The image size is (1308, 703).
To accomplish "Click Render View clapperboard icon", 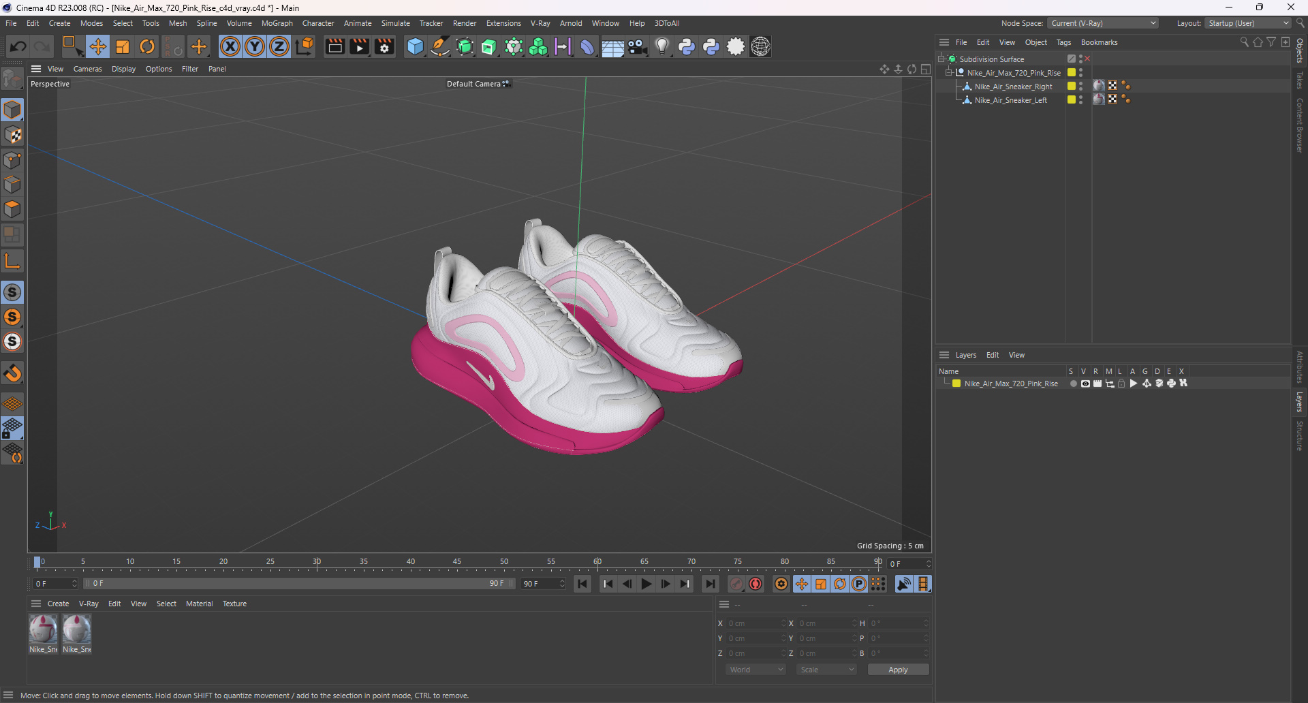I will pyautogui.click(x=334, y=46).
